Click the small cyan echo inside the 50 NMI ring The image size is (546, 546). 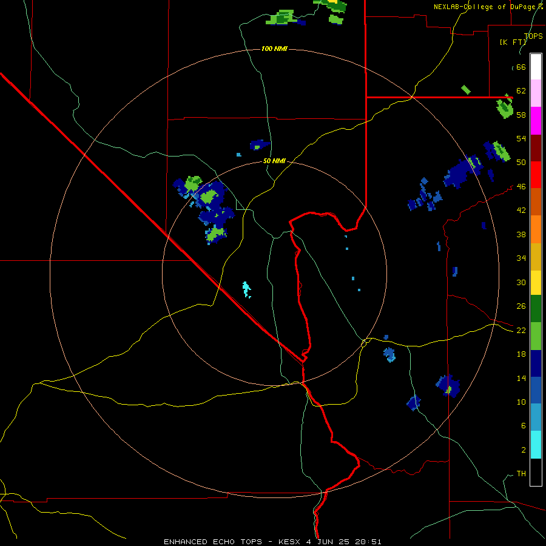246,290
